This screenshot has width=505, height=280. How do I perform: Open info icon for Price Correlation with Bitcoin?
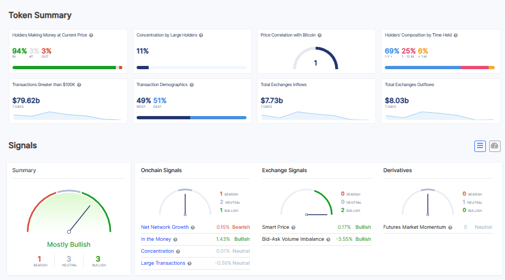[x=320, y=35]
